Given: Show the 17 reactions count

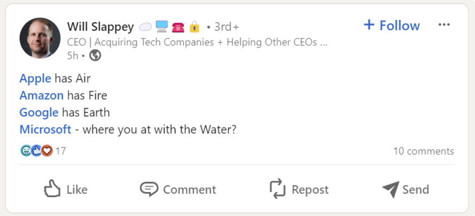Looking at the screenshot, I should pyautogui.click(x=61, y=151).
